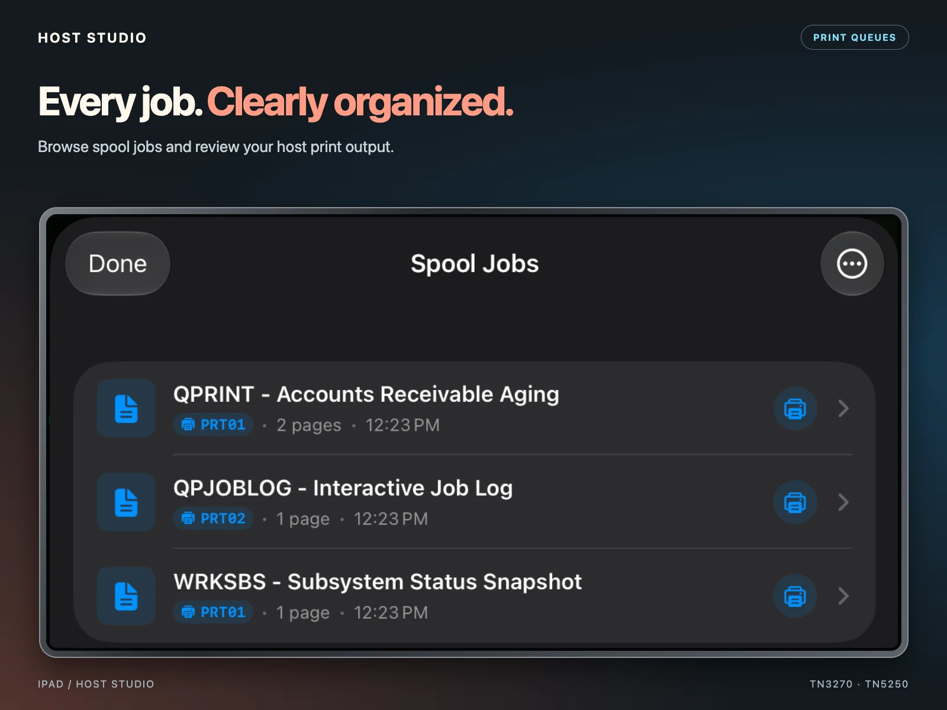Click the TN3270 · TN5250 footer text
947x710 pixels.
click(859, 684)
